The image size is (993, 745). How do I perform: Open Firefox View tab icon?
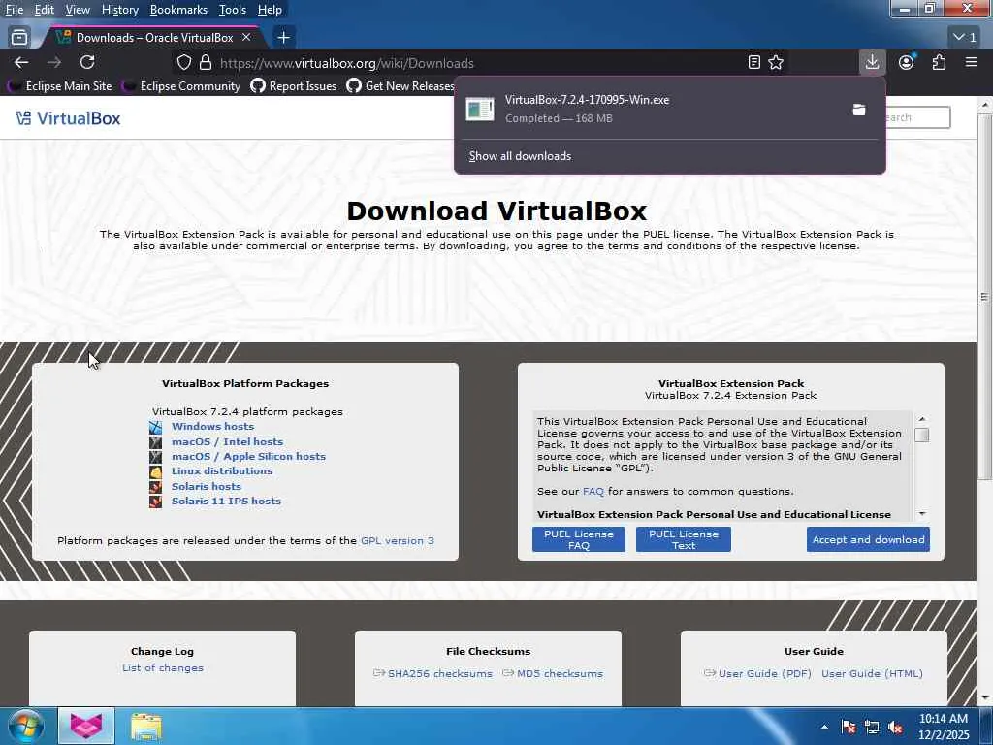[x=19, y=38]
